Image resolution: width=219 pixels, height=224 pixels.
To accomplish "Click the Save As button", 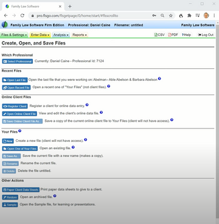I will 12,156.
